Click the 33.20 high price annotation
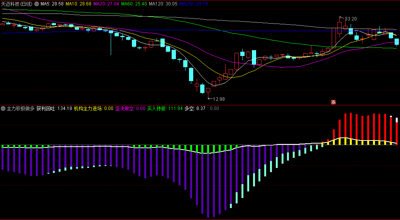Viewport: 400px width, 220px height. (351, 19)
